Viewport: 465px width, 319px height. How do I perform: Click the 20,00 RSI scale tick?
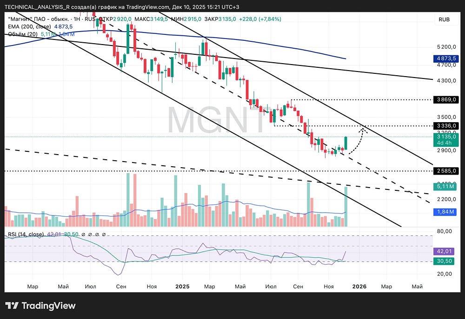click(444, 273)
